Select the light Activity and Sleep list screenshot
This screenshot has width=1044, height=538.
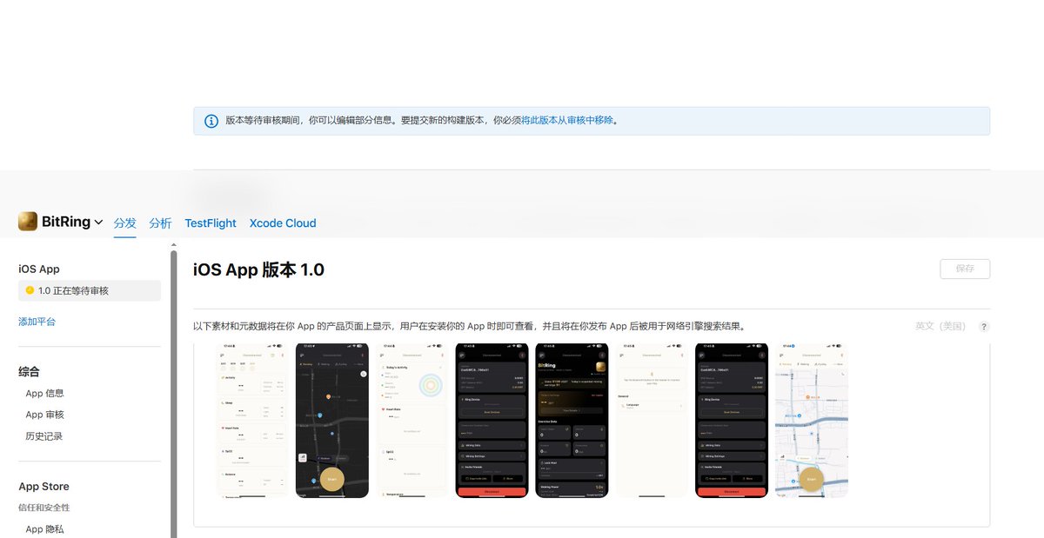coord(252,421)
